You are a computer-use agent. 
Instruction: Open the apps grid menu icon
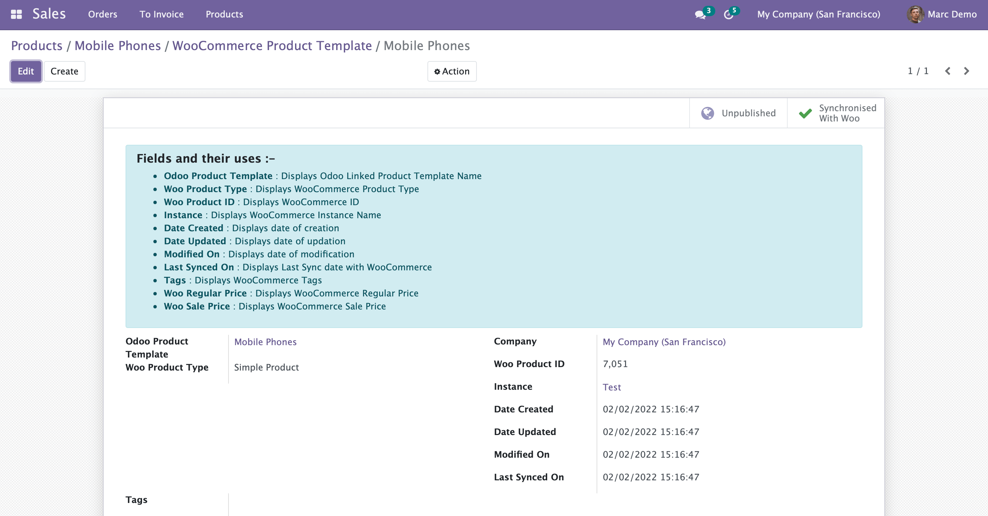16,14
